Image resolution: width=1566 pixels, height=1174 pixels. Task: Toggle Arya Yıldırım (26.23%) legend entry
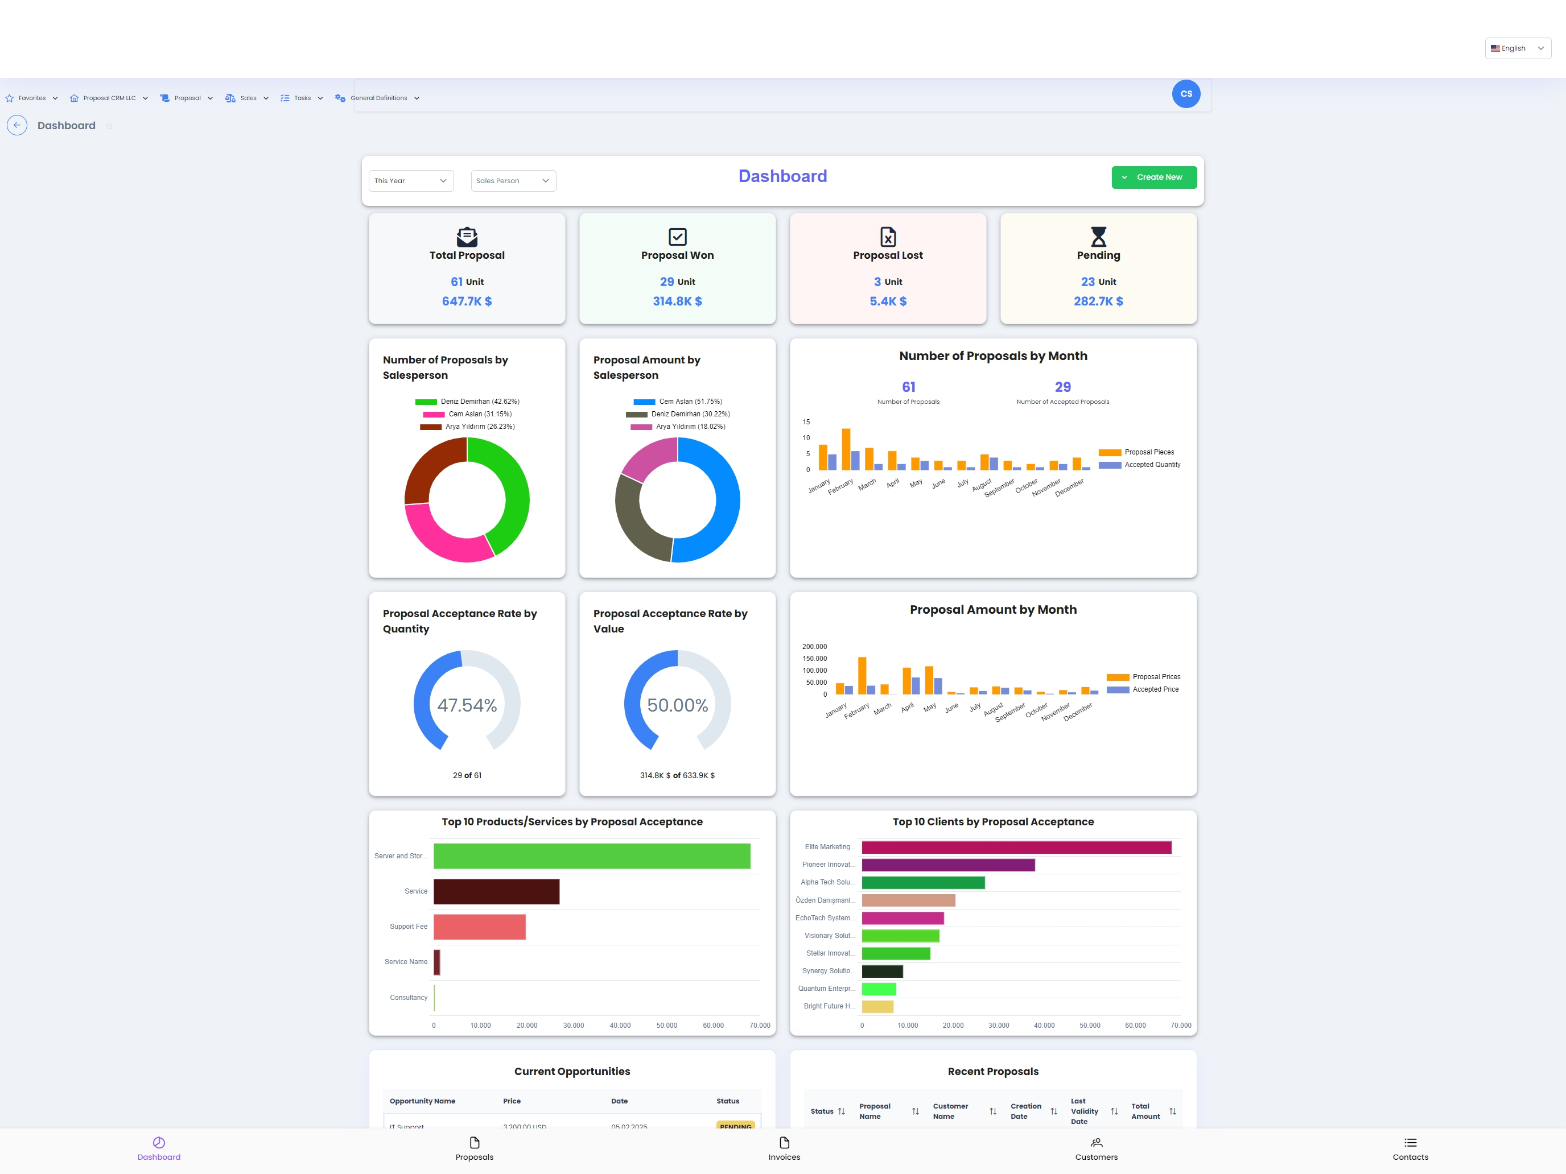pyautogui.click(x=467, y=427)
